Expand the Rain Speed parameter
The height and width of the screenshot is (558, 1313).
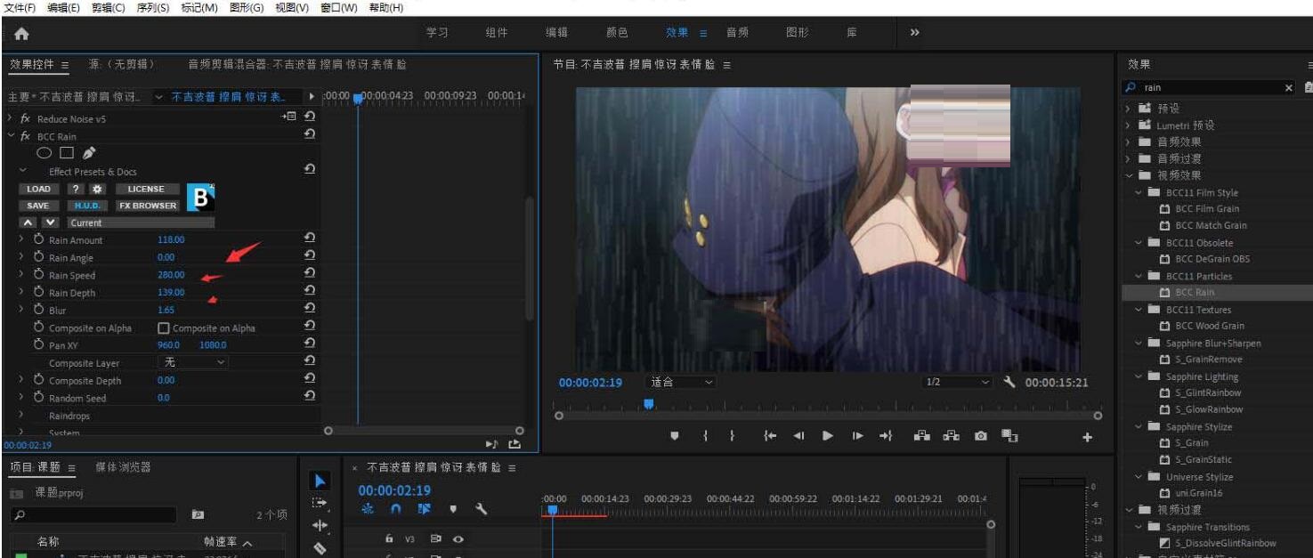[21, 275]
